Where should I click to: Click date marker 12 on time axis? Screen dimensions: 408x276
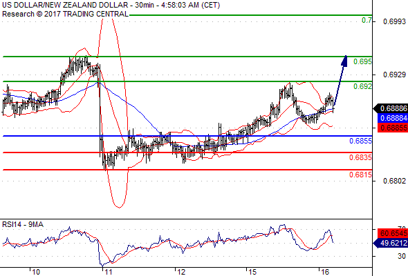tap(181, 272)
